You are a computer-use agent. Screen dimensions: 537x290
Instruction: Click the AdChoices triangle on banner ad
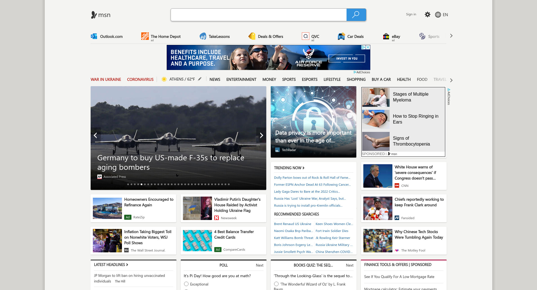pyautogui.click(x=364, y=47)
